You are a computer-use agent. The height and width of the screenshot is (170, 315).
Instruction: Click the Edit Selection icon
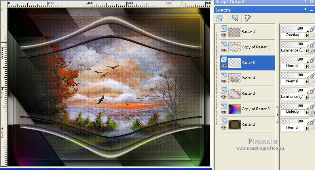(248, 18)
